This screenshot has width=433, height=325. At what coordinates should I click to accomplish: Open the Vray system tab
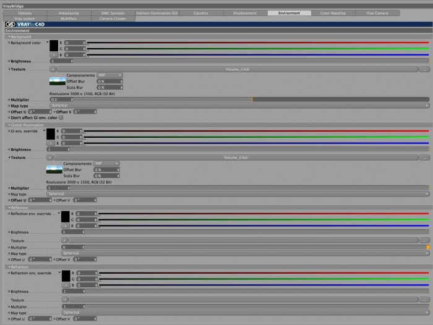tap(25, 19)
